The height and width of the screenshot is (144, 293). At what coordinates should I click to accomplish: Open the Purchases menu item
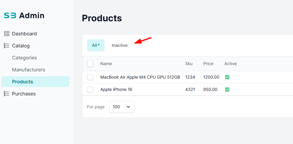pyautogui.click(x=24, y=94)
